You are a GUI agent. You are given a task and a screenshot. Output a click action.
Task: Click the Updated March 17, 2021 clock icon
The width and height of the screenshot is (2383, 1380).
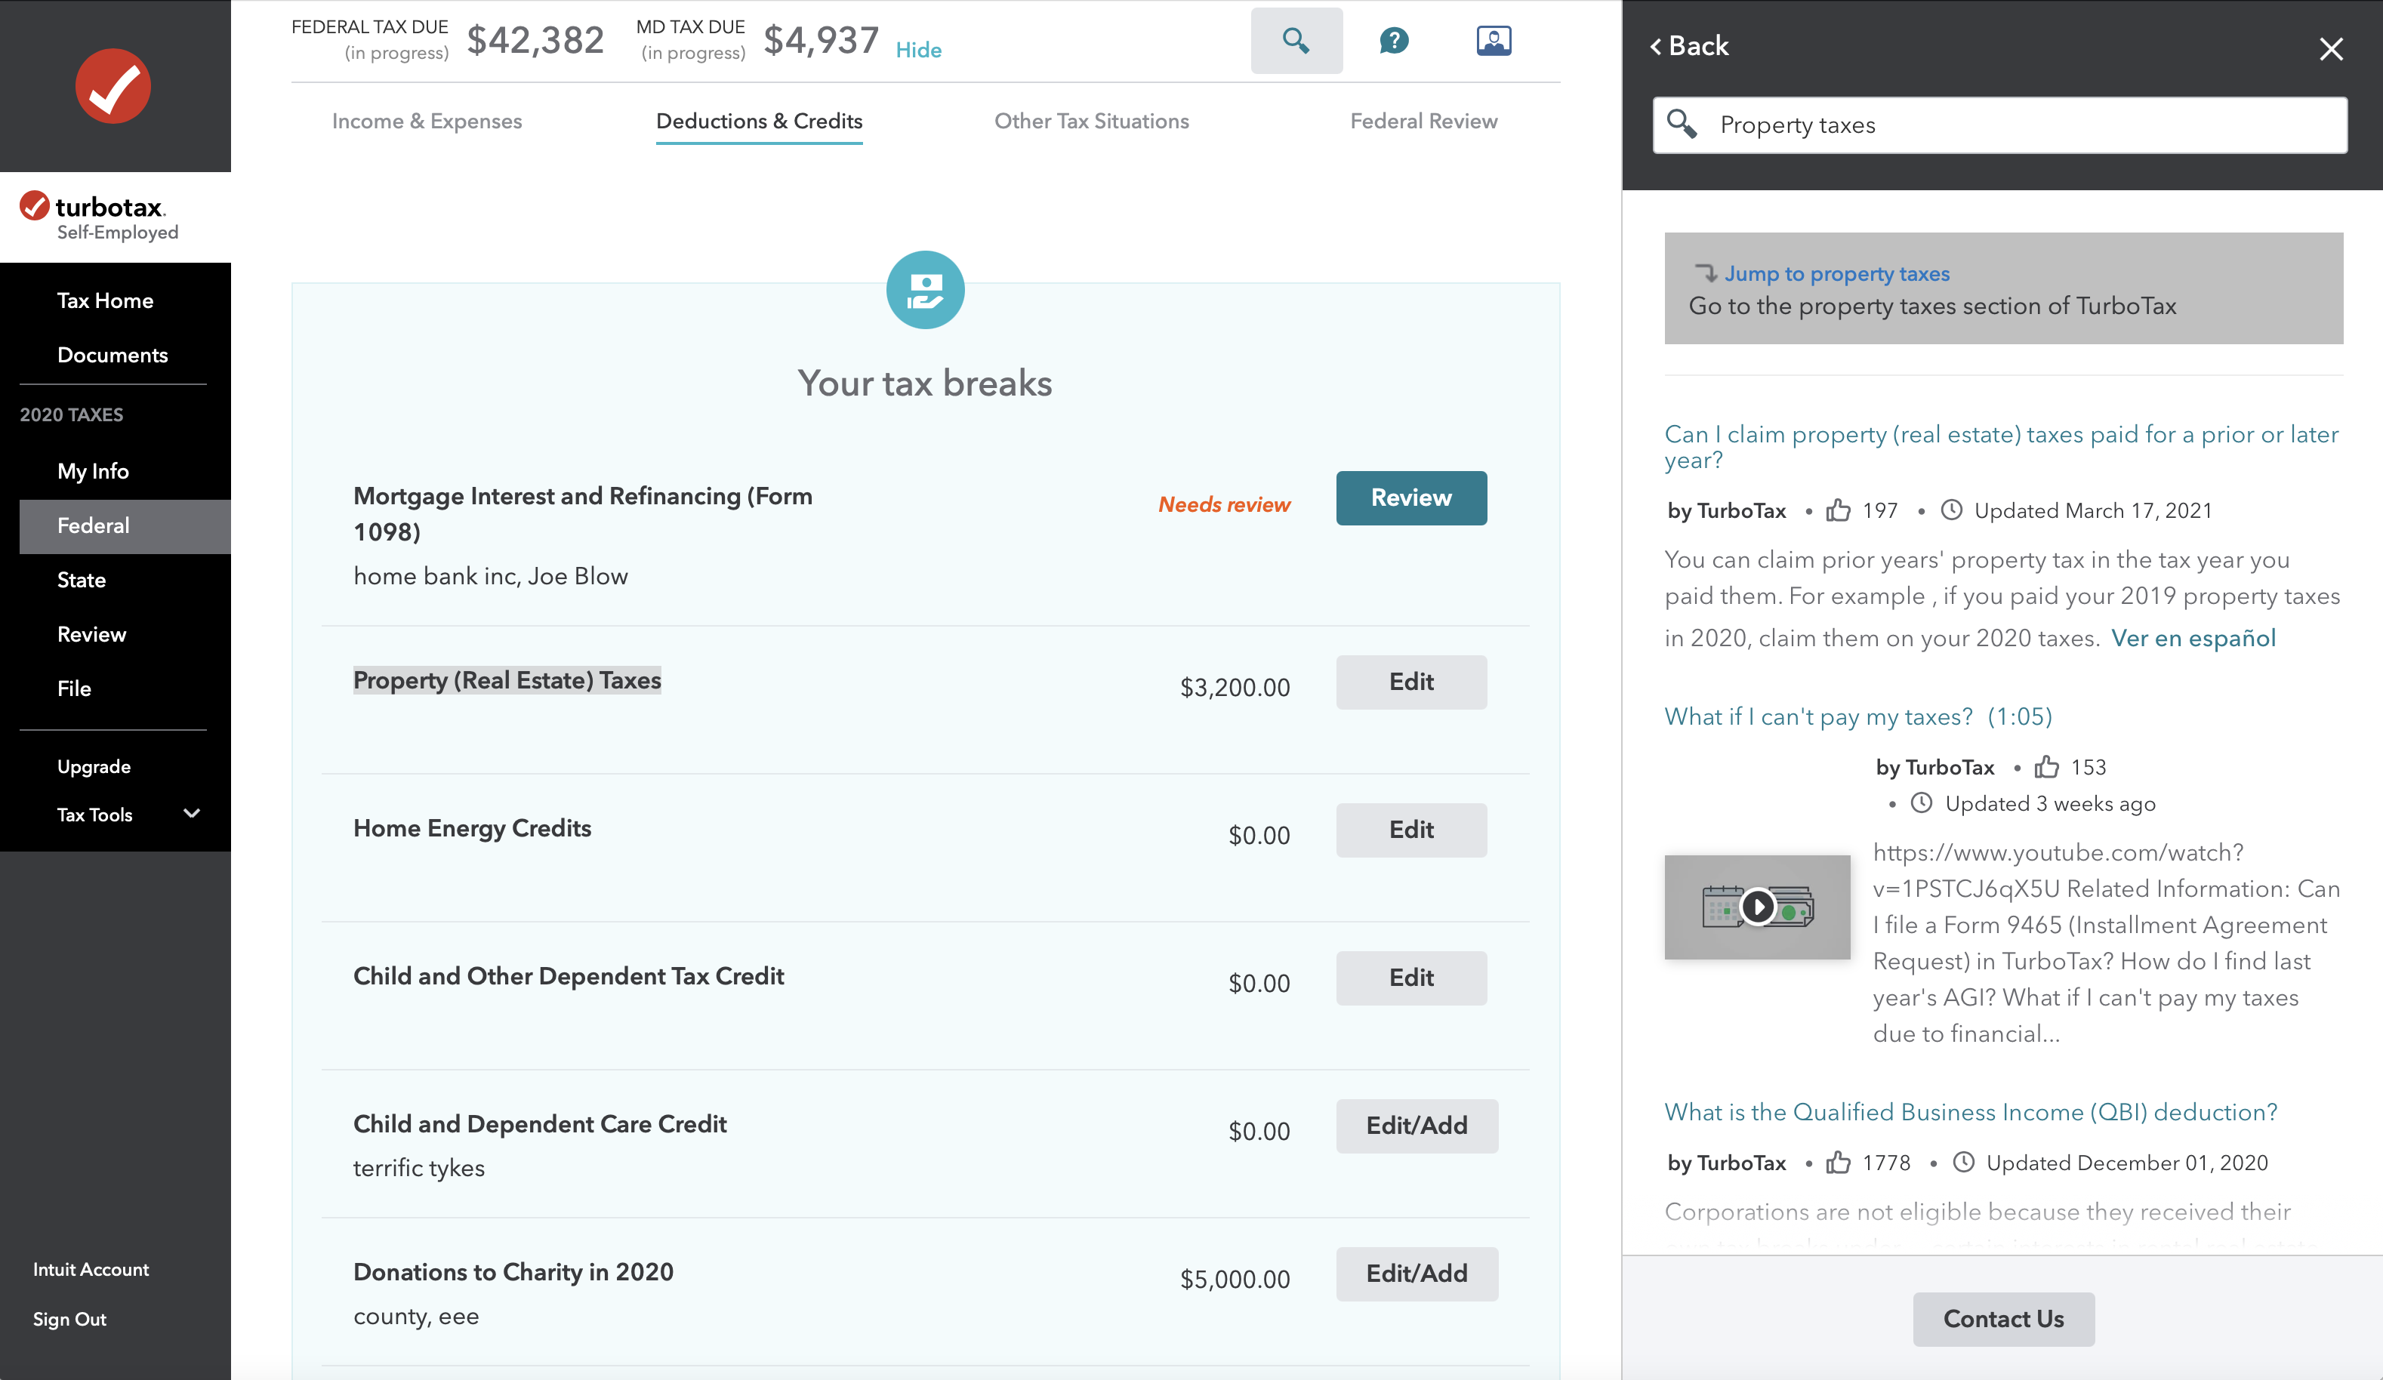(x=1951, y=510)
